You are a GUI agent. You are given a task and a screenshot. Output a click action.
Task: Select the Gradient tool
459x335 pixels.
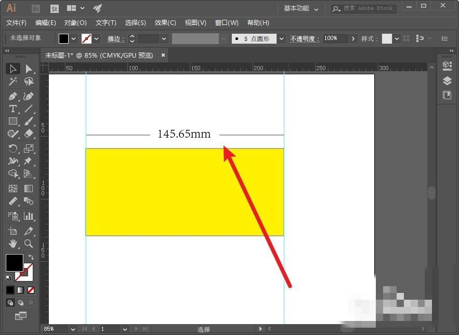click(29, 189)
